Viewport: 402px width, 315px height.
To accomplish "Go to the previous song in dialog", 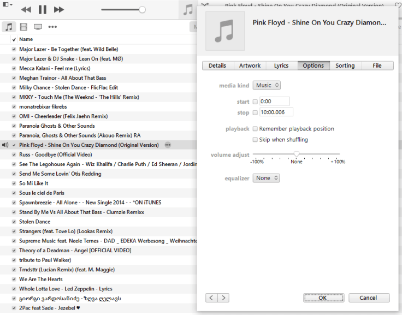I will click(211, 298).
